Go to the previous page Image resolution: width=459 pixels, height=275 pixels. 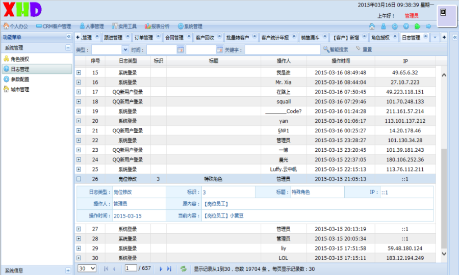click(x=114, y=268)
